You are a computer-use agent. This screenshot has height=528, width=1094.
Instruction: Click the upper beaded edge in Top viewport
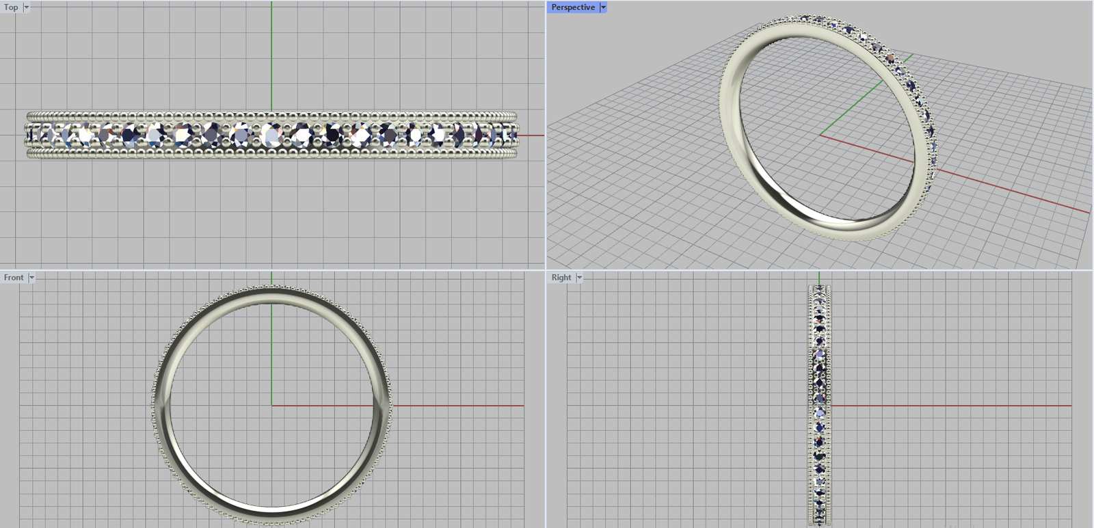pos(272,116)
